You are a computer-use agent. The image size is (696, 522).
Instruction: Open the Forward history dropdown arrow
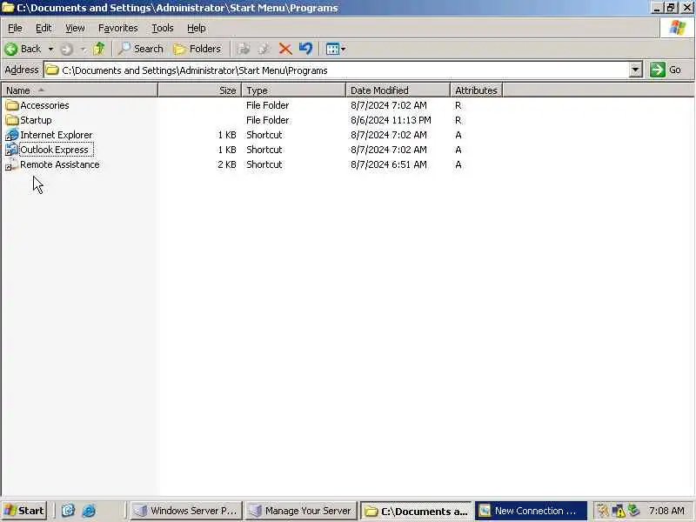83,49
